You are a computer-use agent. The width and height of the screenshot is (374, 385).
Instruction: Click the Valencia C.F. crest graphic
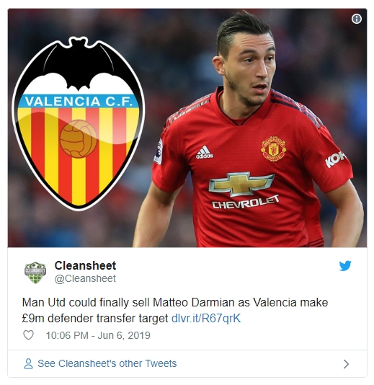pos(79,123)
